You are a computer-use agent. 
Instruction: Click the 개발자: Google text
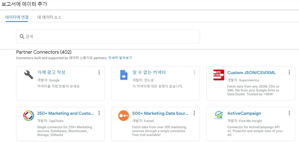point(49,80)
